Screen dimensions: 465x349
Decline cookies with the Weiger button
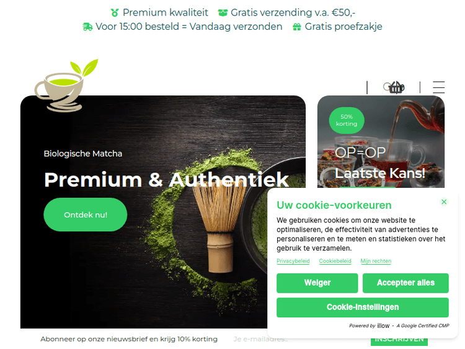click(317, 283)
